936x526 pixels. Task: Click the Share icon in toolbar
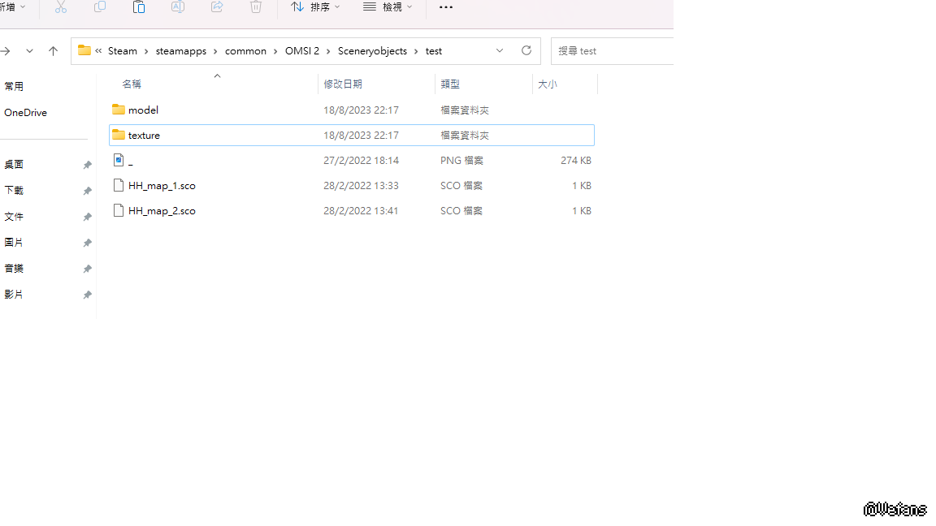coord(217,7)
